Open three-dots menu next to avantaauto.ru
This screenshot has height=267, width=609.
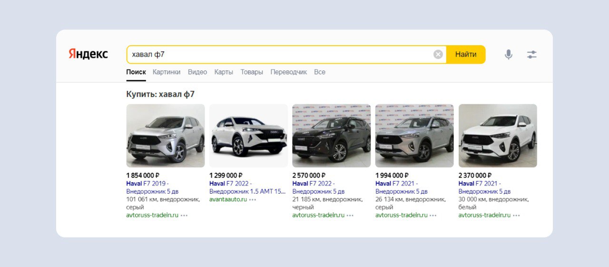[253, 200]
